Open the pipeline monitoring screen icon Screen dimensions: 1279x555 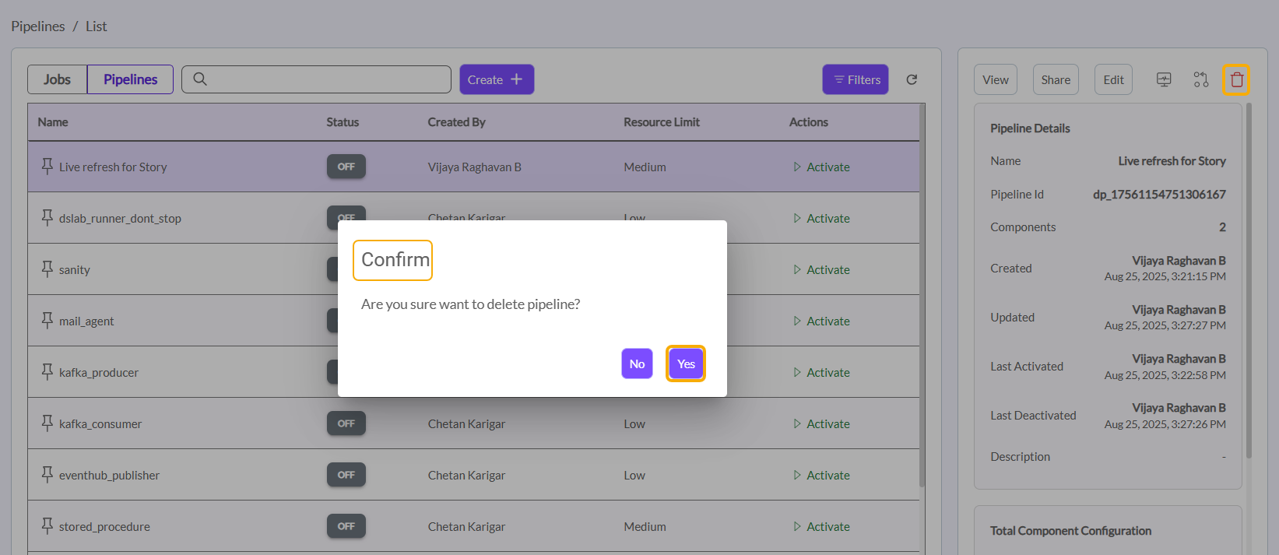point(1164,79)
